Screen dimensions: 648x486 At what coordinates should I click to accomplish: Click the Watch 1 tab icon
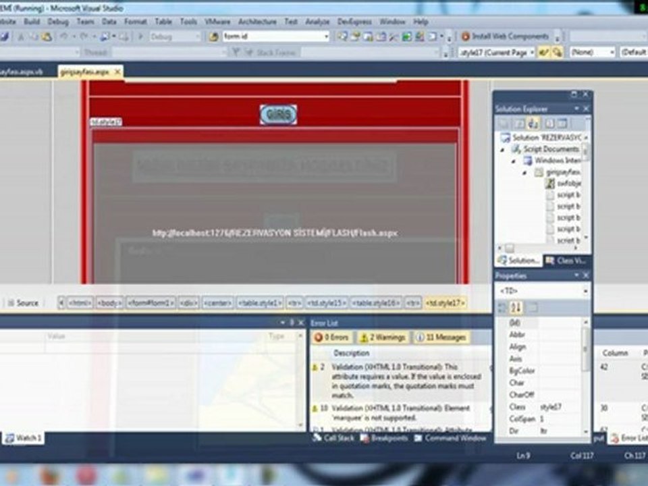tap(10, 437)
